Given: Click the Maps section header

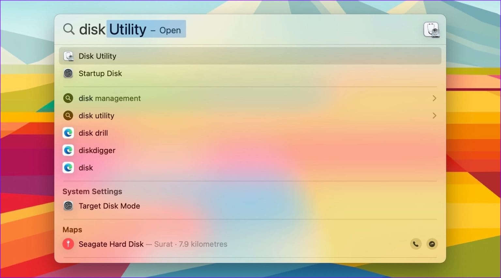Looking at the screenshot, I should pos(72,230).
